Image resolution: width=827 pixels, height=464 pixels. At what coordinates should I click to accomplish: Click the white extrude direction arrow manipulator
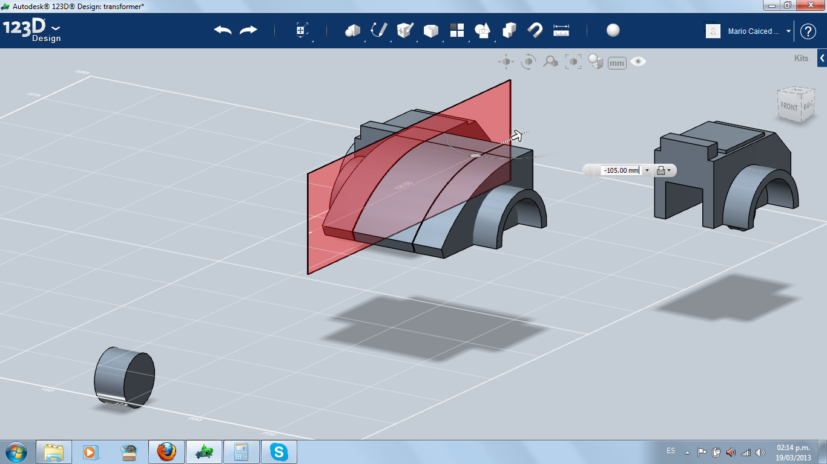coord(517,136)
